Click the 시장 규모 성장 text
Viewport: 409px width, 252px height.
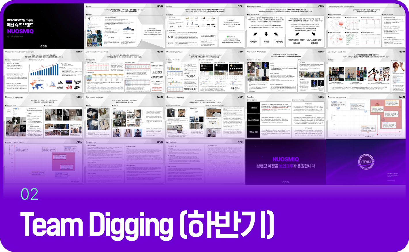pyautogui.click(x=157, y=77)
